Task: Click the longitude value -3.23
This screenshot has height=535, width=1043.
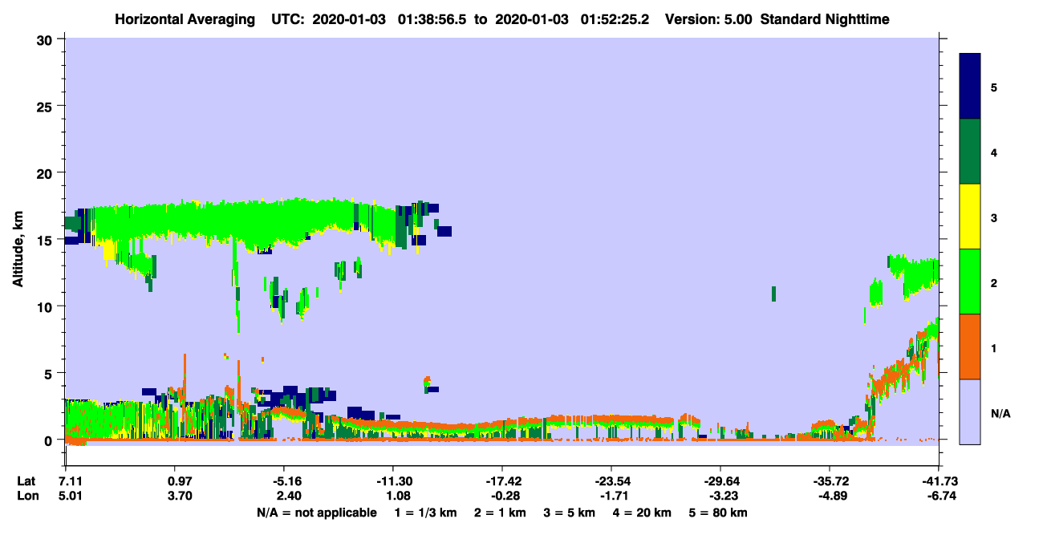Action: coord(724,496)
